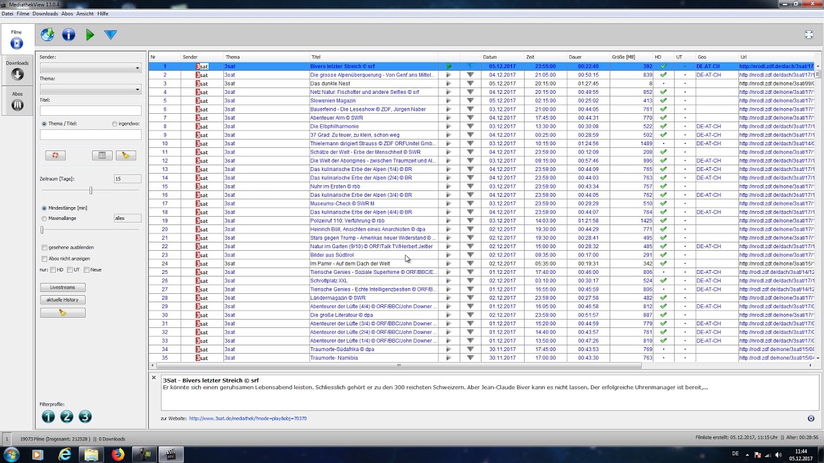Screen dimensions: 824x463
Task: Click play arrow for 'Bilder aus Südtirol' row
Action: tap(449, 255)
